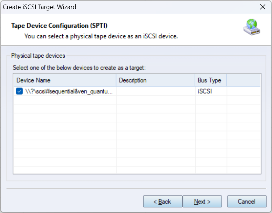Image resolution: width=272 pixels, height=213 pixels.
Task: Click the iSCSI bus type cell
Action: point(205,91)
